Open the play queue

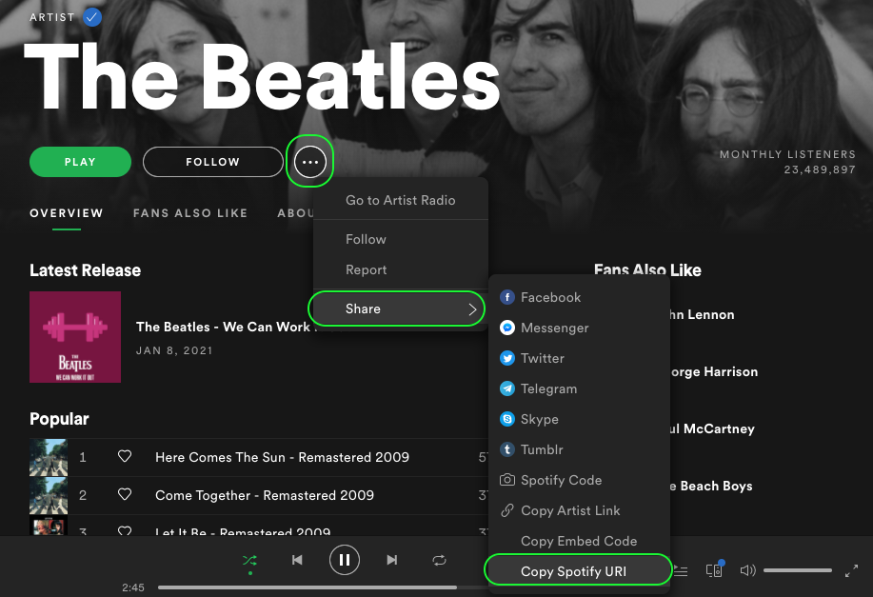click(681, 571)
